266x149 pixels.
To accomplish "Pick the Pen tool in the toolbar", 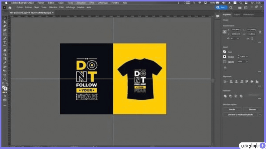I will [x=5, y=26].
